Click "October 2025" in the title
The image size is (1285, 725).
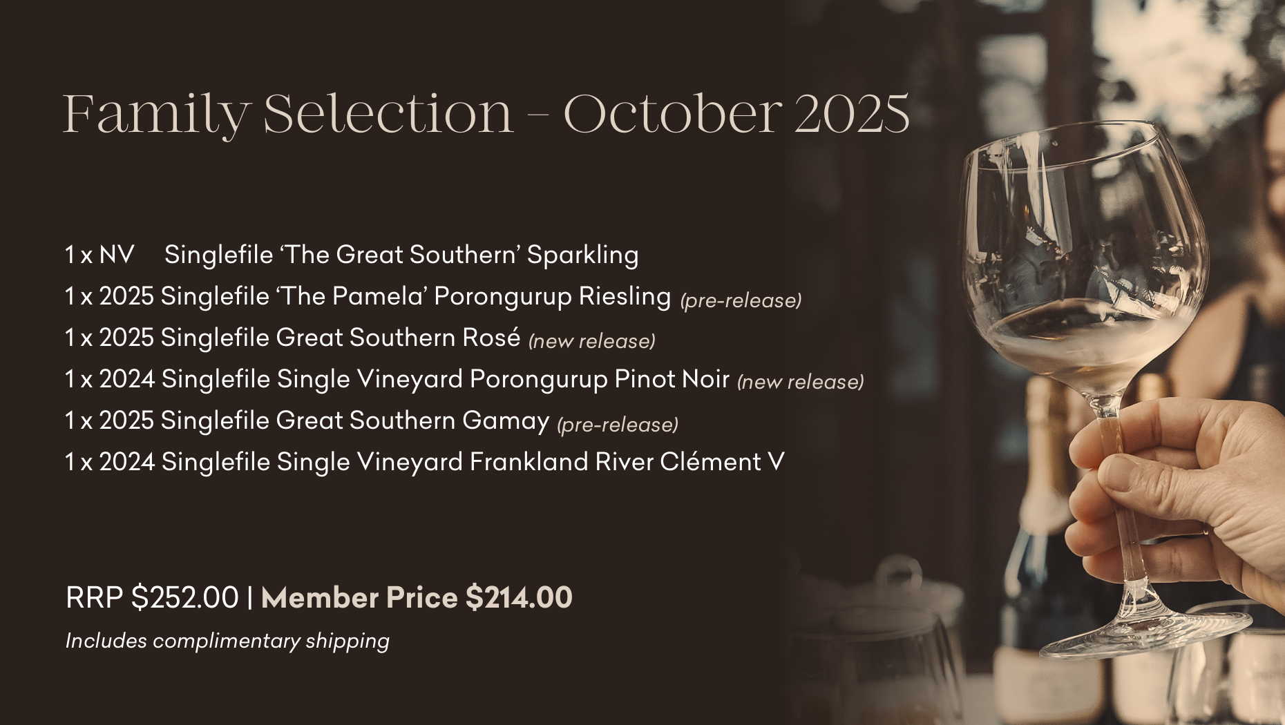[x=736, y=114]
